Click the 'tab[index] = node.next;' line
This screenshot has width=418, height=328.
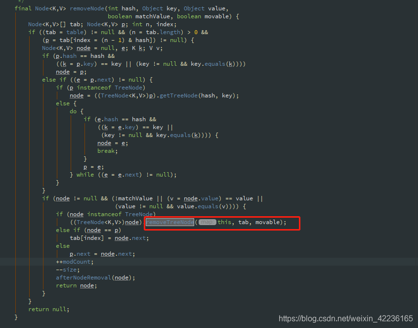pyautogui.click(x=109, y=238)
